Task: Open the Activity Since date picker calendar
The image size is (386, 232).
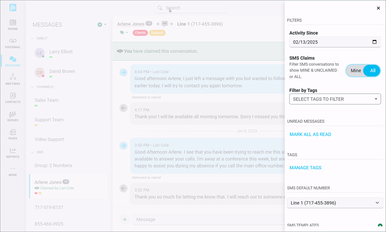Action: pyautogui.click(x=374, y=42)
